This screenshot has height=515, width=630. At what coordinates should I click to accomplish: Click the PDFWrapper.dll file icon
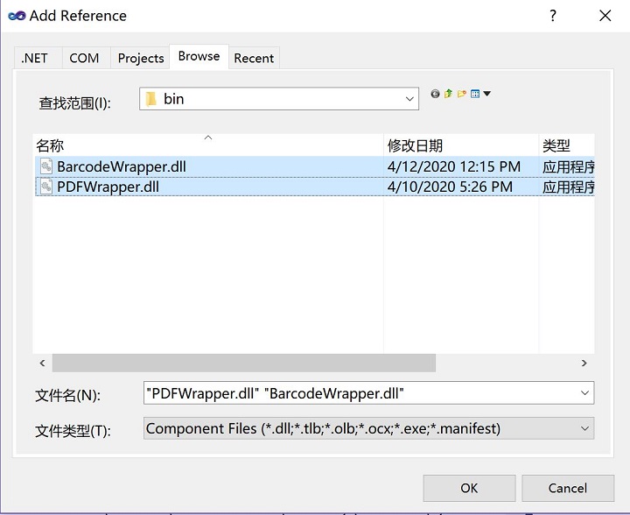tap(46, 187)
